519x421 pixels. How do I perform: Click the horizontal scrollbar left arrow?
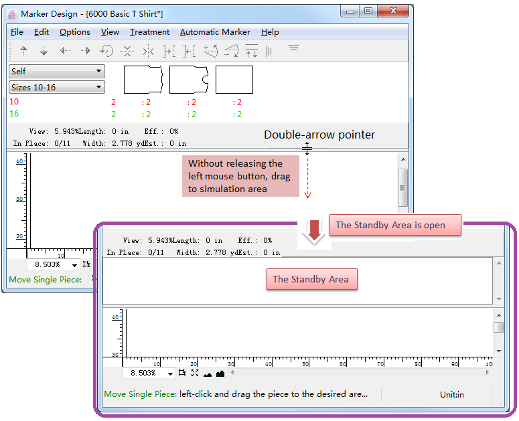[x=232, y=373]
